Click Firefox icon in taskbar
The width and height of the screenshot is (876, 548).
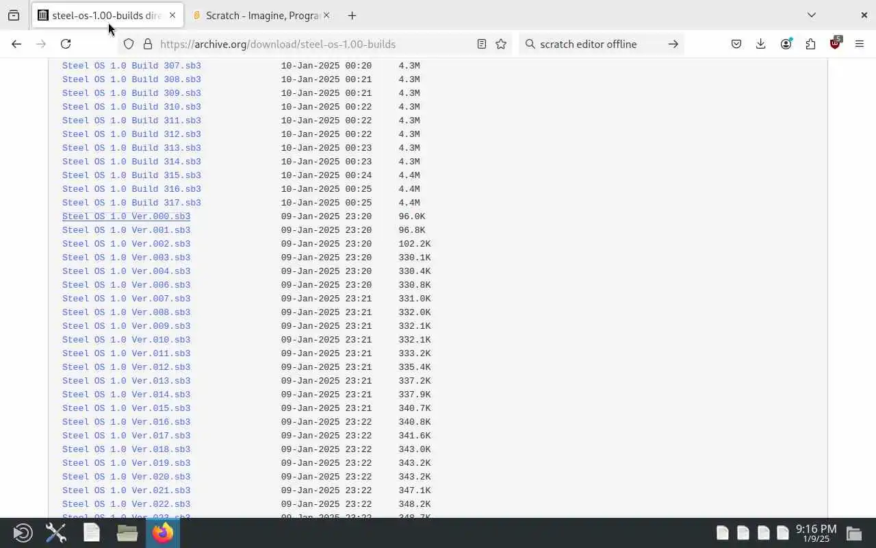click(163, 533)
